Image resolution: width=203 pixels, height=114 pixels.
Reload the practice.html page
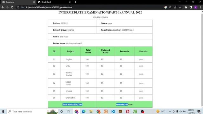point(12,7)
